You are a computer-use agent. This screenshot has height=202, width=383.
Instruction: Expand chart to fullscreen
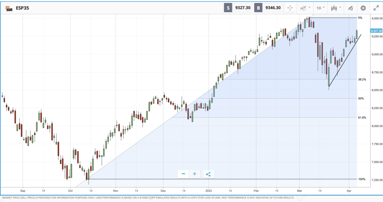pyautogui.click(x=376, y=8)
